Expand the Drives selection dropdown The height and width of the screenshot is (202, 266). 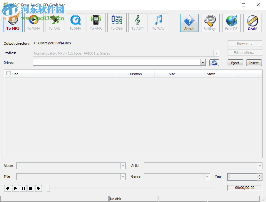pos(202,63)
